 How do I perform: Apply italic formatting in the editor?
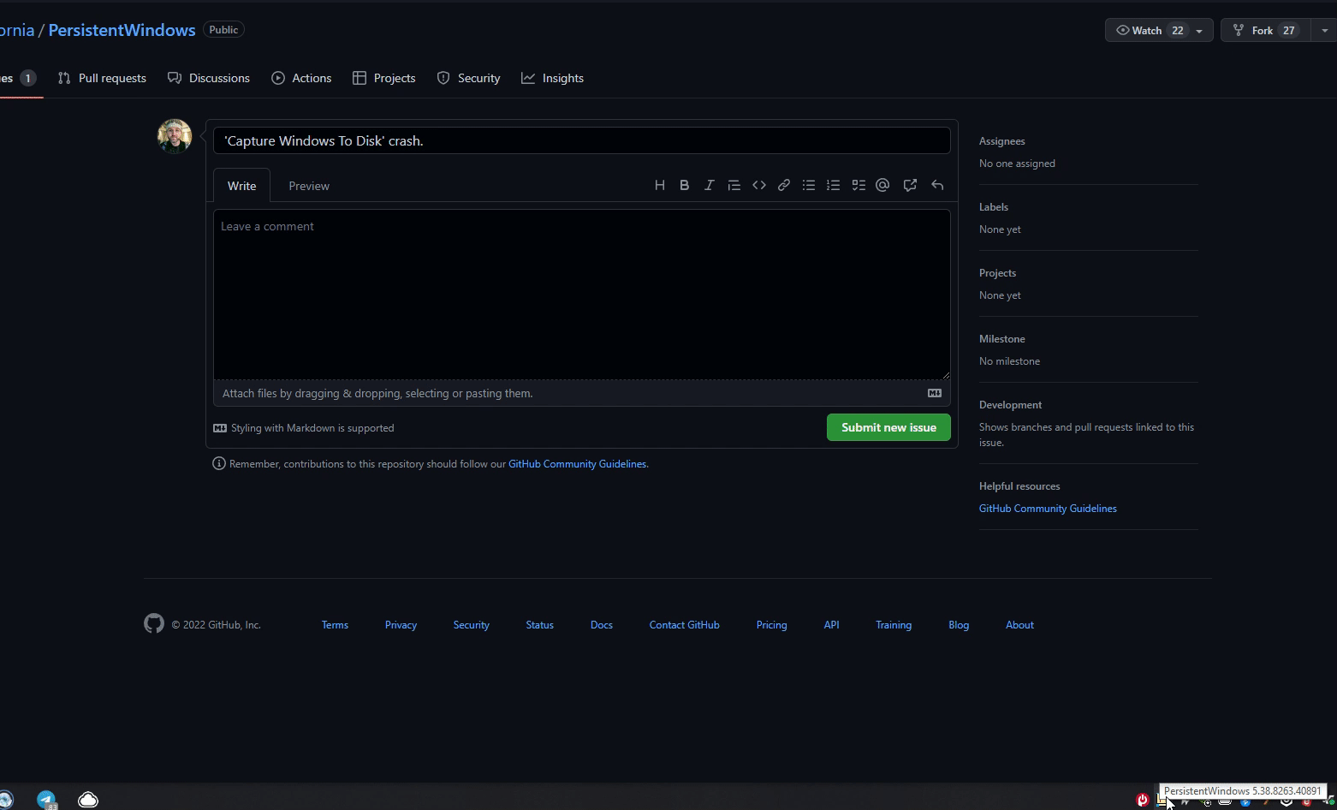tap(710, 185)
